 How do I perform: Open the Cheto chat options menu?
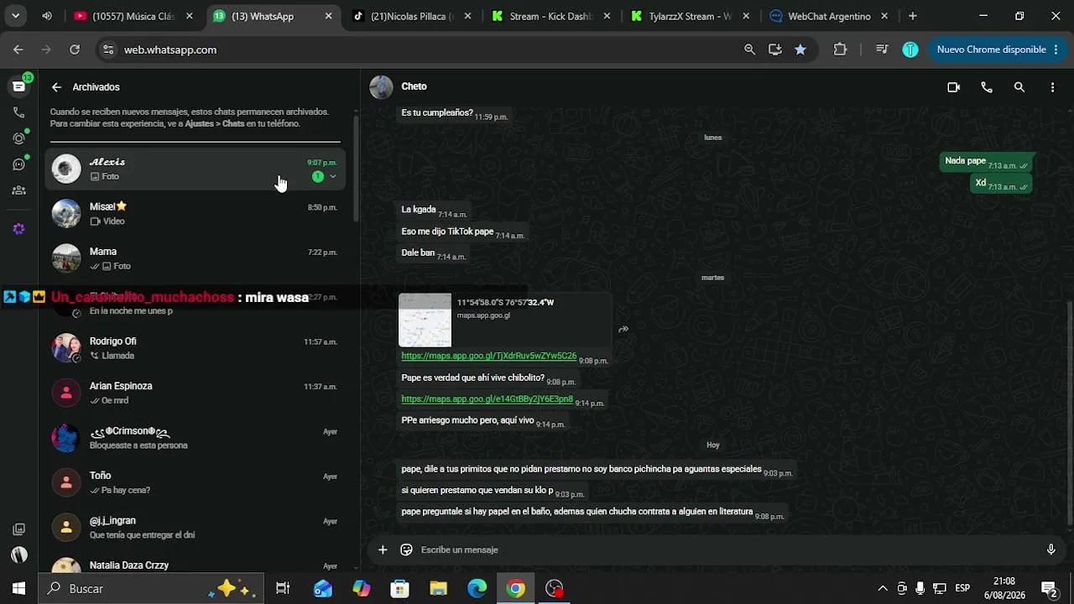1052,87
